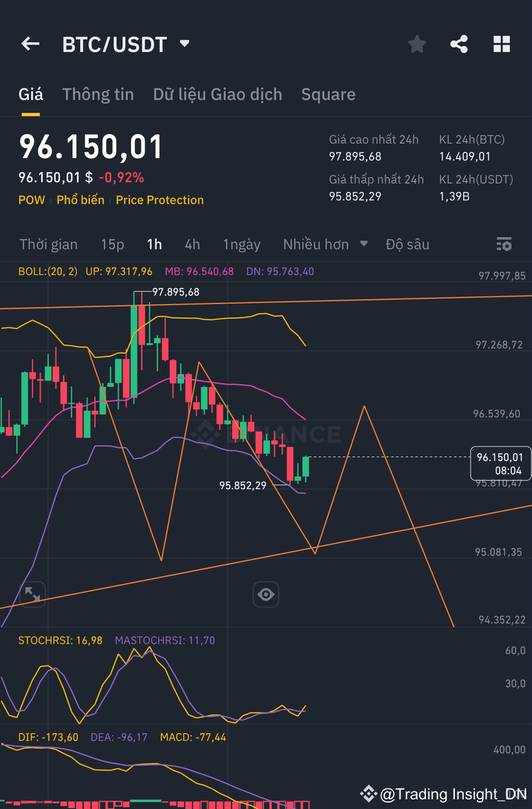Open the POW category link
Screen dimensions: 532x809
[x=31, y=200]
